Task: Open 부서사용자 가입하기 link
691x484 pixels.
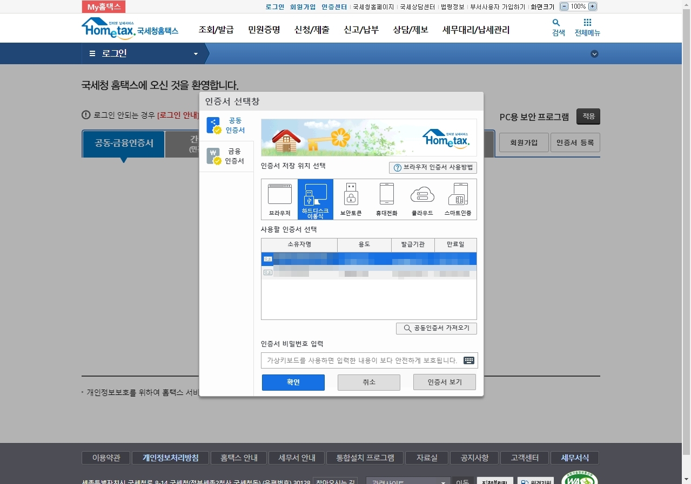Action: 498,7
